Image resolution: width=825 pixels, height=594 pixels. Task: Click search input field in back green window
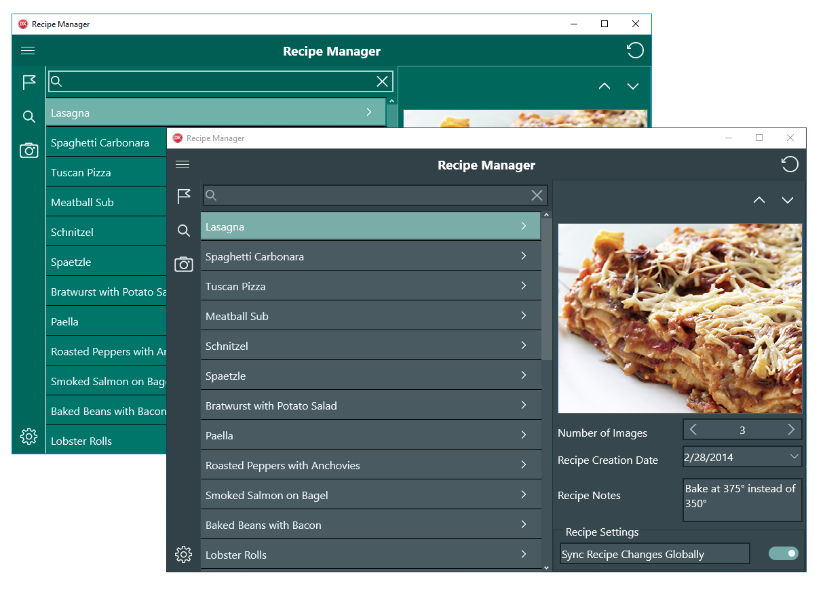[220, 81]
